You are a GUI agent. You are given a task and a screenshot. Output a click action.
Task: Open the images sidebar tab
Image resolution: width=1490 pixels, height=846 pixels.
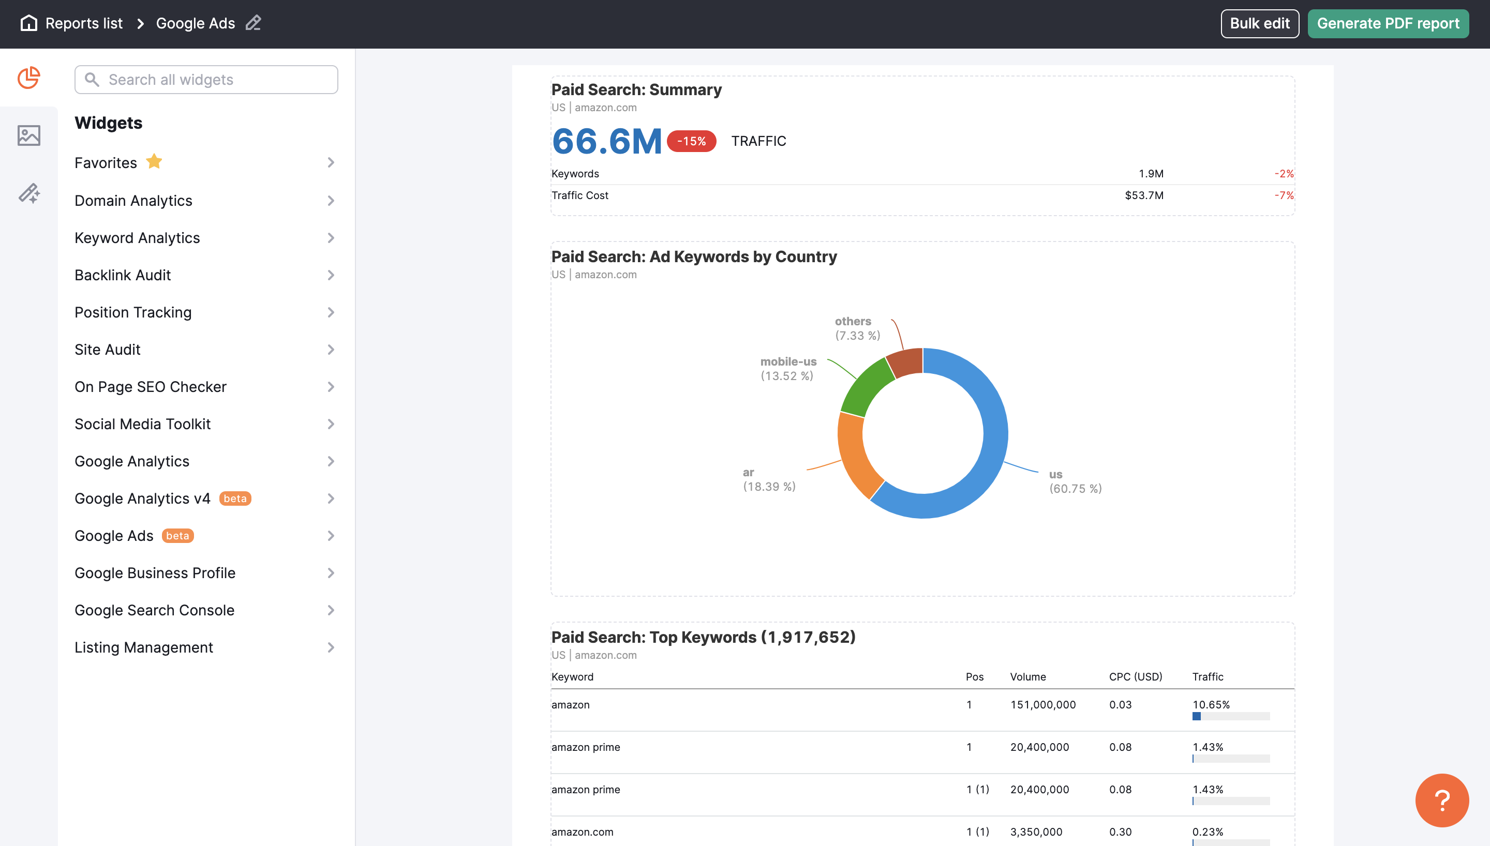tap(28, 135)
